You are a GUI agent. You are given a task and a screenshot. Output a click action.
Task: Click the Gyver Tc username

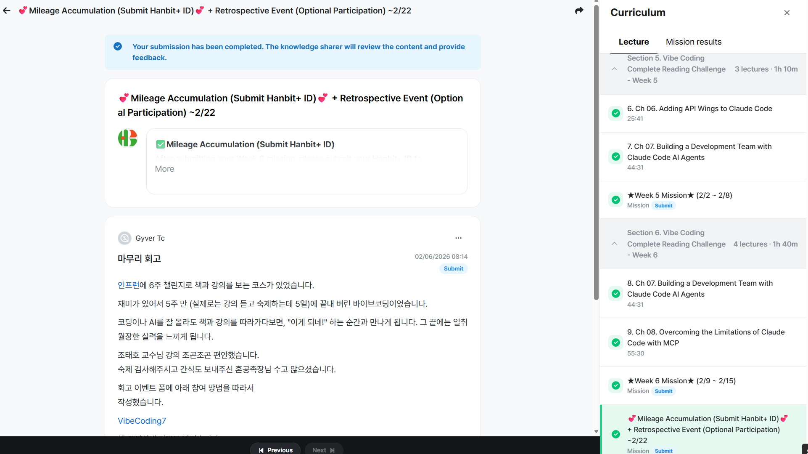(150, 238)
